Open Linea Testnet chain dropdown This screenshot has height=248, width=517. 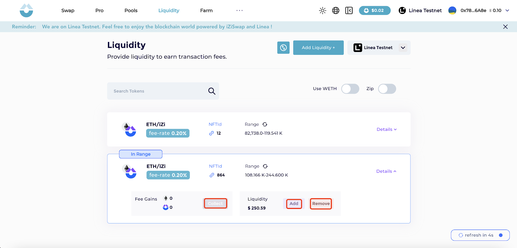(x=379, y=48)
